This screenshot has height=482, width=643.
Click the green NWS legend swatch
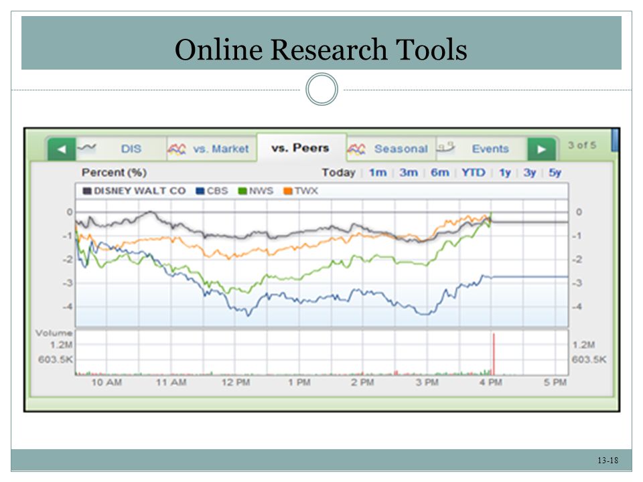point(242,191)
